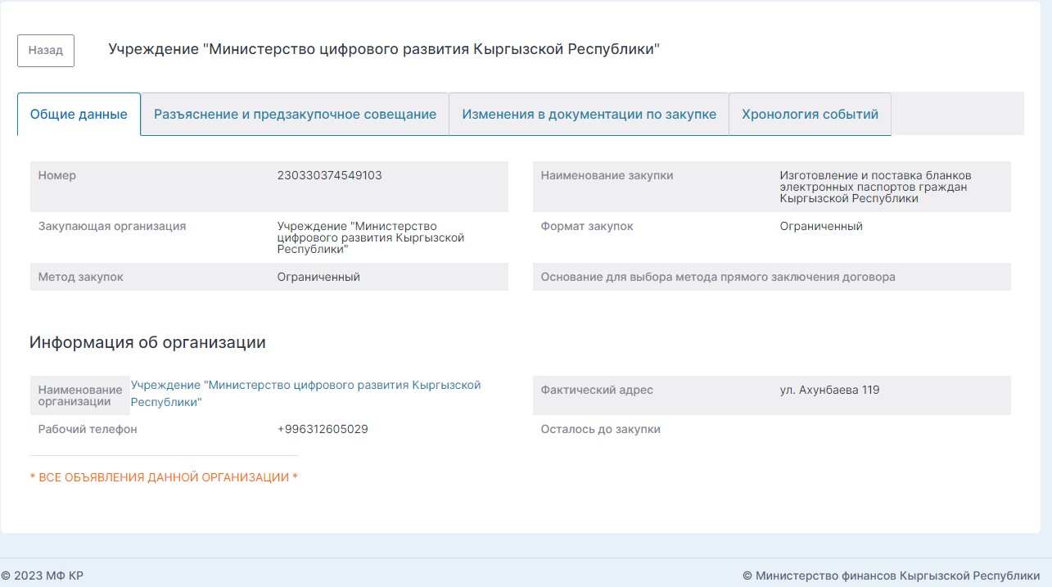The image size is (1052, 587).
Task: Click the Наименование закупки label
Action: [x=607, y=176]
